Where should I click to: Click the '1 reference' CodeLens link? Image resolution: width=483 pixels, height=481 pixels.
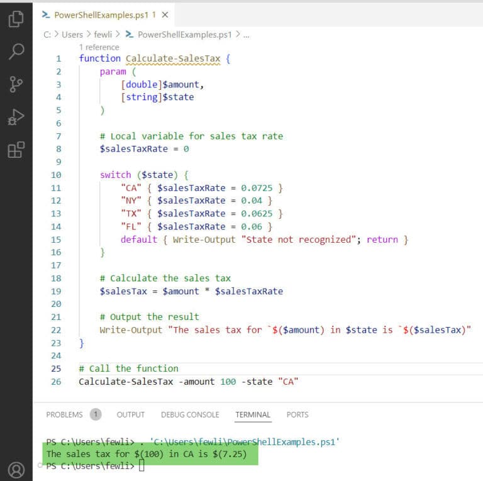pyautogui.click(x=99, y=47)
